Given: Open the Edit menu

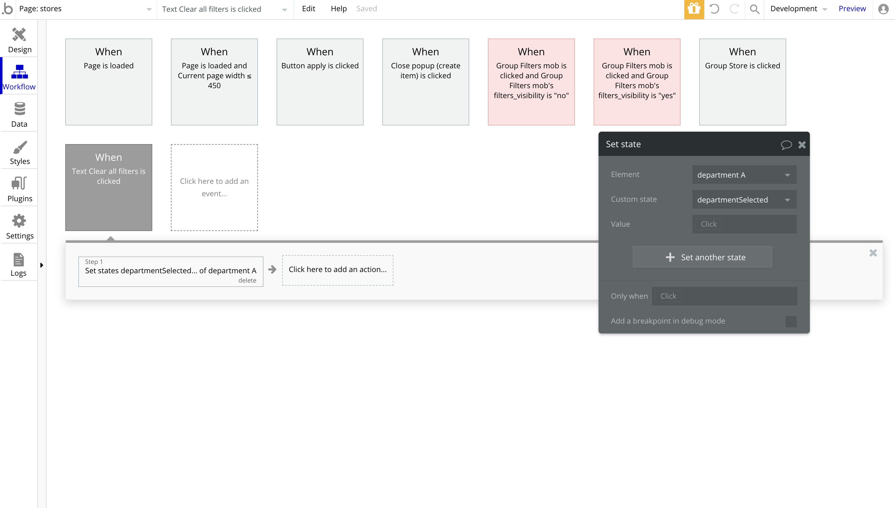Looking at the screenshot, I should point(308,9).
